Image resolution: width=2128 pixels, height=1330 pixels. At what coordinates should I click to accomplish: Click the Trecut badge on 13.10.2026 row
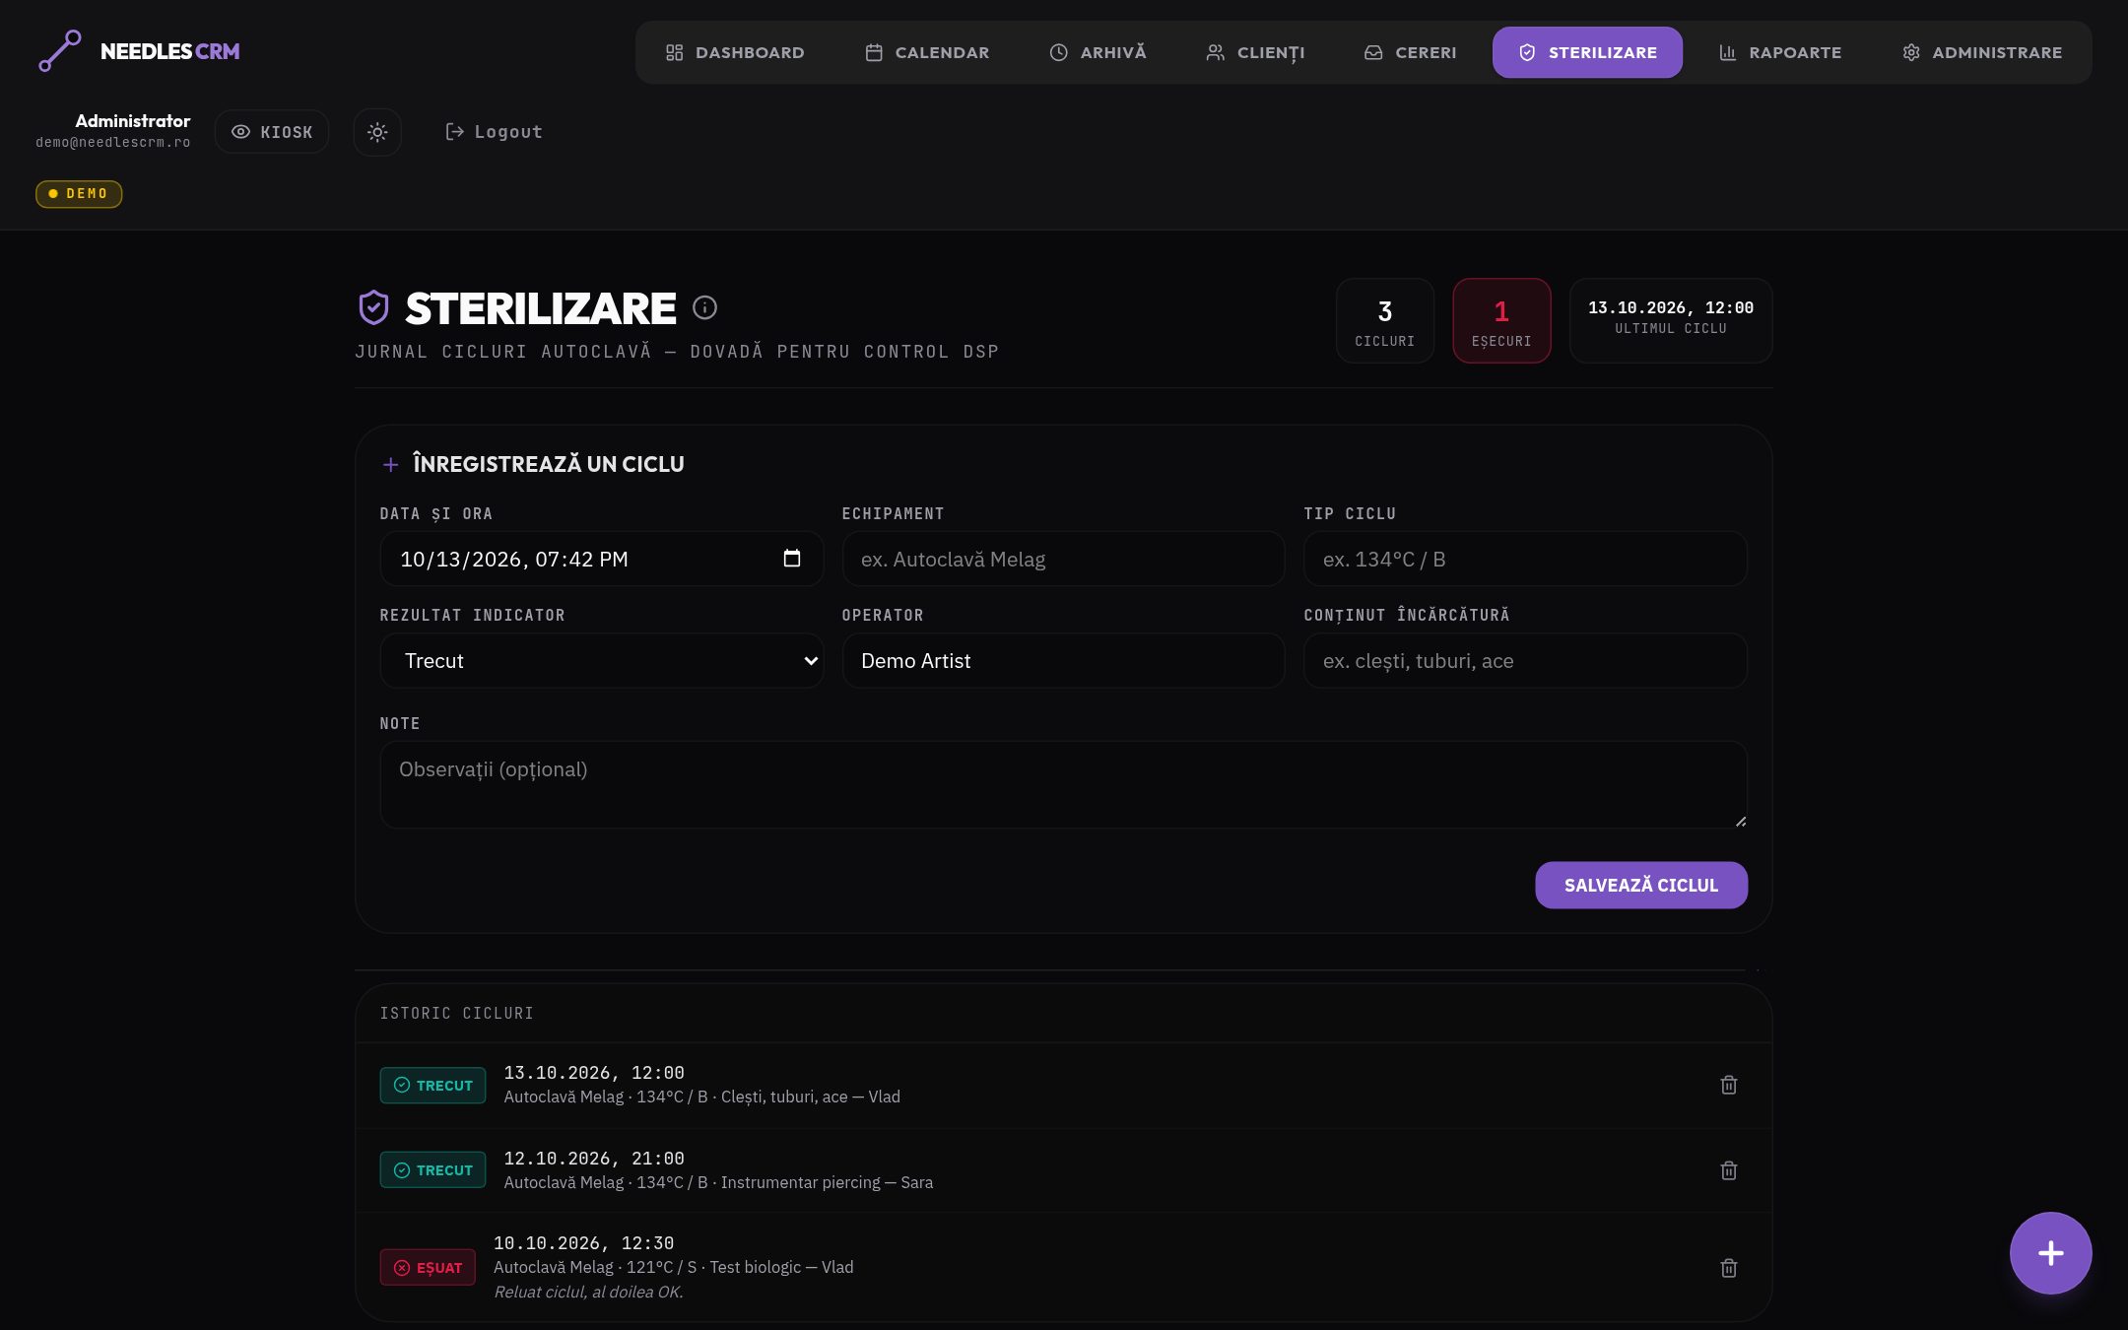tap(432, 1085)
